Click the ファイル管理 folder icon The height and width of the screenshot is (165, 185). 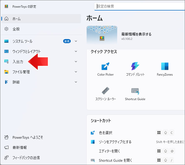(6, 72)
